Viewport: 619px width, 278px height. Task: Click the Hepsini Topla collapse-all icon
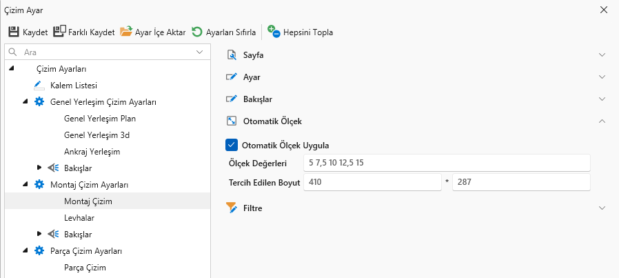274,32
